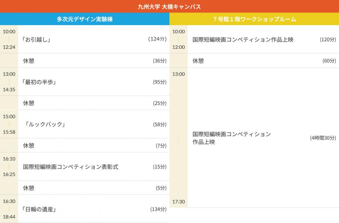Click the 36分 休憩 break row
The height and width of the screenshot is (223, 339).
[93, 61]
